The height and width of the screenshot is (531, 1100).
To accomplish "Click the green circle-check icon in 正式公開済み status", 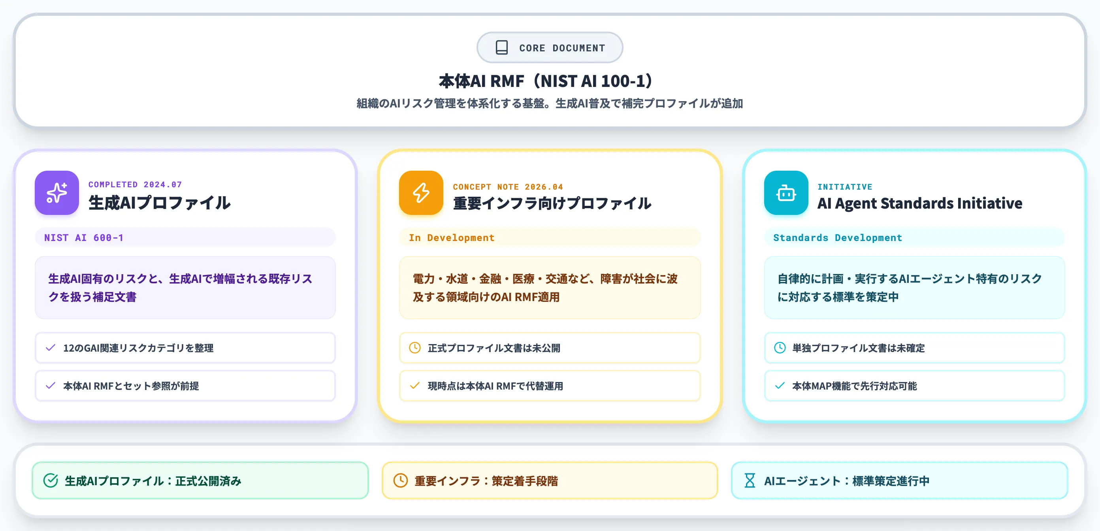I will coord(51,480).
